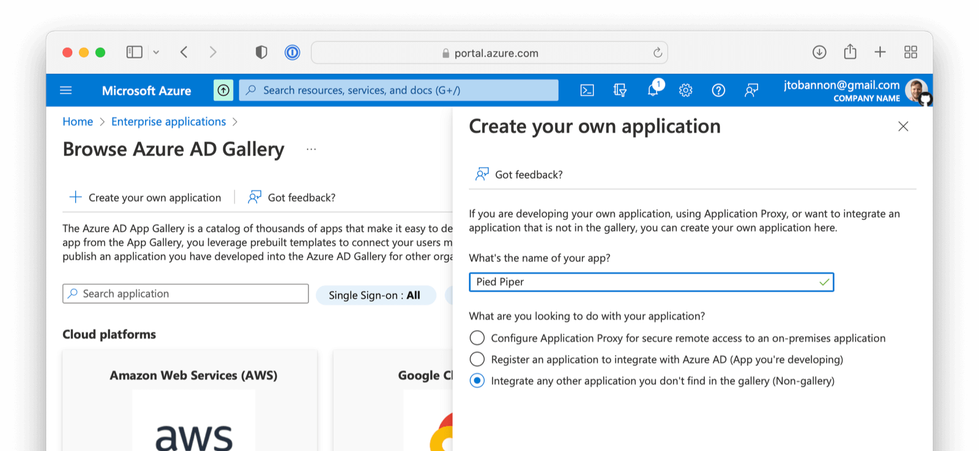
Task: Select Integrate any other application (Non-gallery) radio
Action: pos(477,381)
